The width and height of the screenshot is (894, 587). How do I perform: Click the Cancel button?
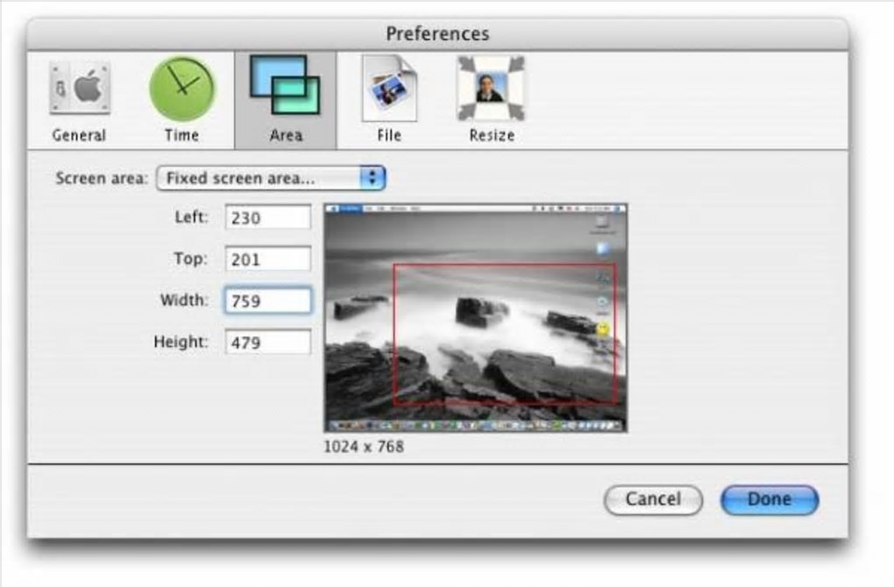pyautogui.click(x=653, y=499)
